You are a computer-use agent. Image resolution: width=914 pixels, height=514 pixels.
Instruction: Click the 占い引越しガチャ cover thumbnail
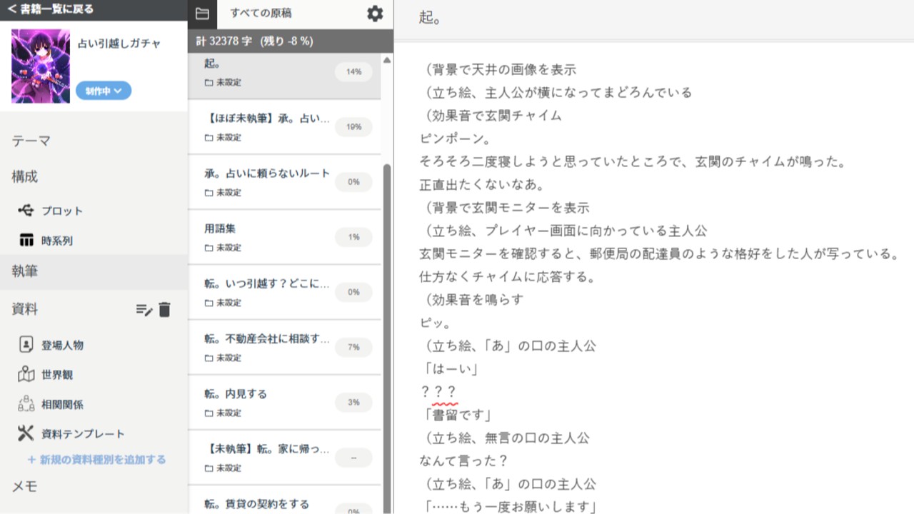point(40,66)
